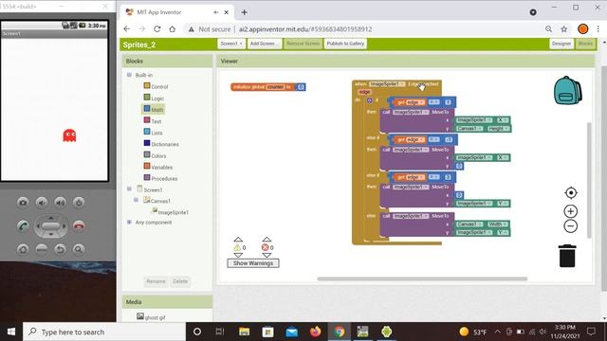Zoom out the blocks workspace
The image size is (607, 341).
pyautogui.click(x=570, y=226)
